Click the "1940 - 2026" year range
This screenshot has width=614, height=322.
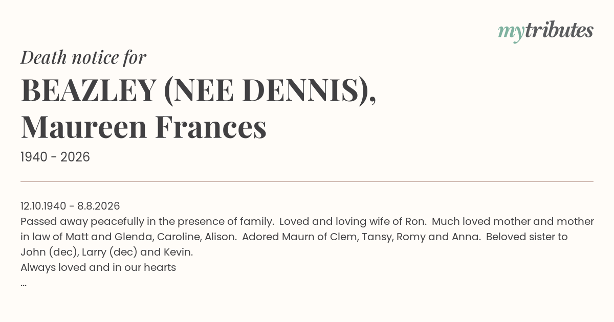pyautogui.click(x=55, y=157)
